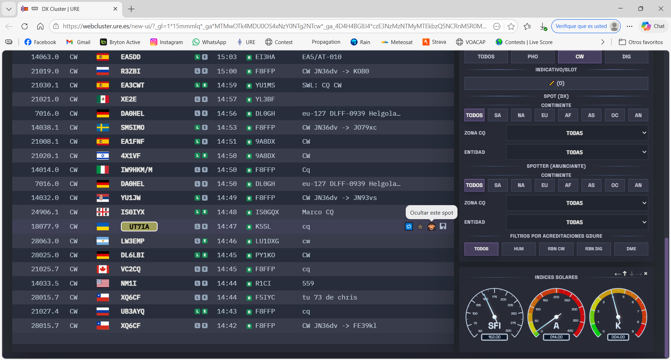Click the pencil edit icon under Indicativo/Slot
Screen dimensions: 671x360
coord(552,83)
